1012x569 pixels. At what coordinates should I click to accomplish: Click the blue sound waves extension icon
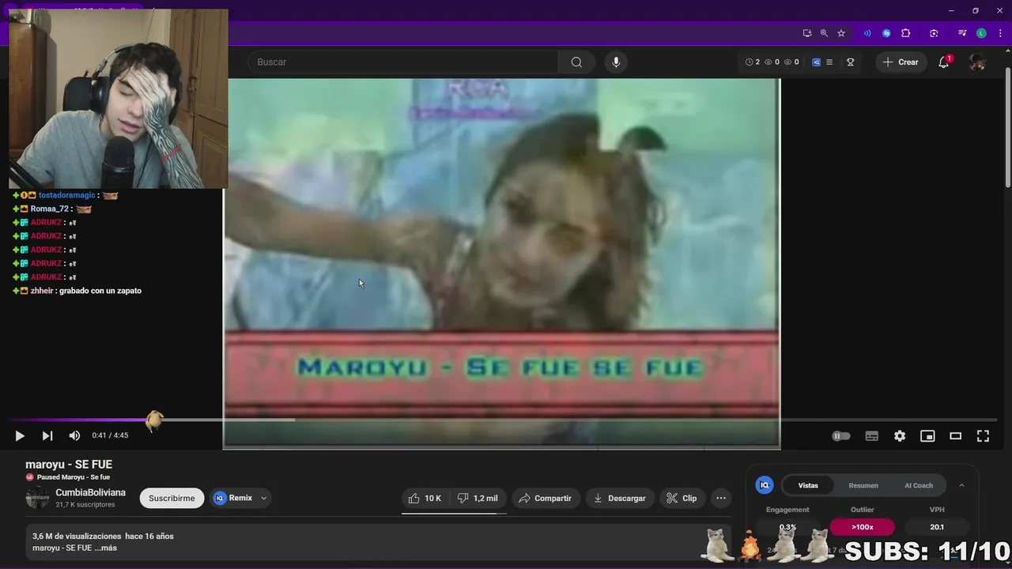tap(867, 33)
